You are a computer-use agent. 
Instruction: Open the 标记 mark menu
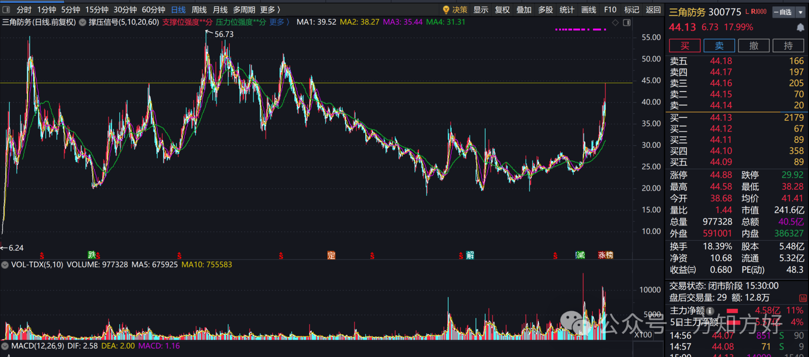tap(632, 9)
